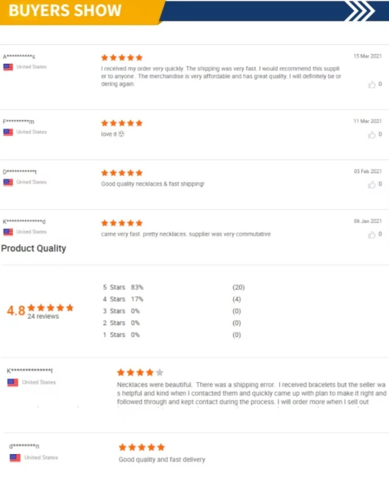Click the BUYERS SHOW banner title
This screenshot has height=480, width=389.
[x=65, y=10]
